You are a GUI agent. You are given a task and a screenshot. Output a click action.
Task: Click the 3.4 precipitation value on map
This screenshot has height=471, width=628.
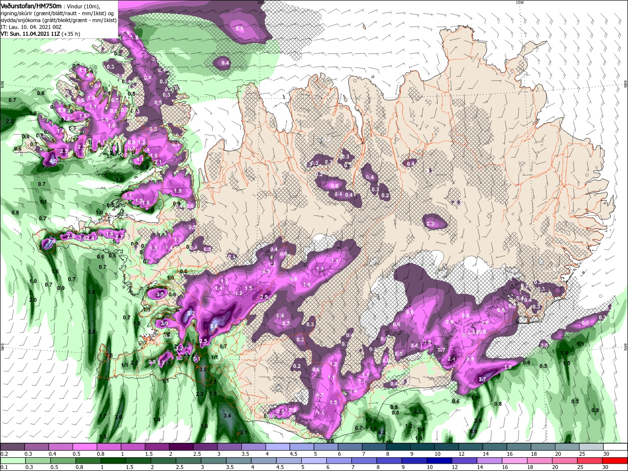[227, 416]
